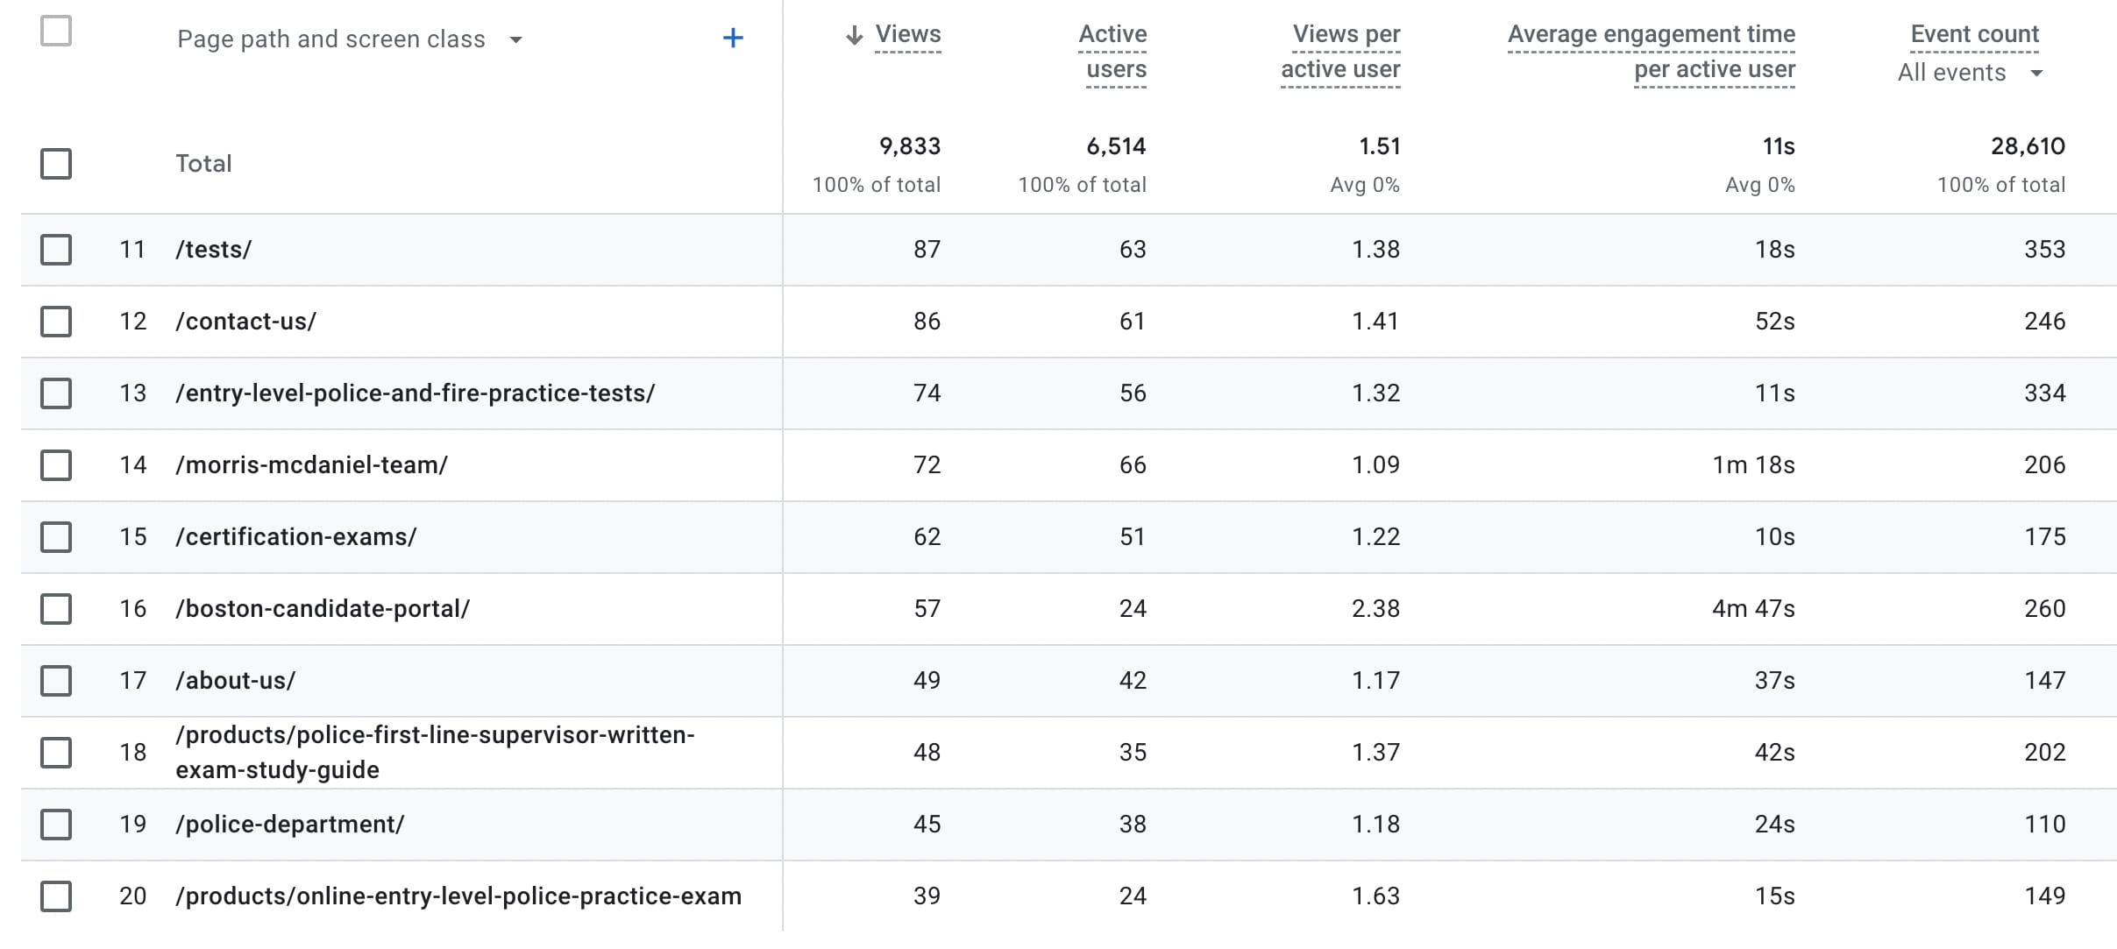Mark the /police-department/ row checkbox

coord(56,825)
